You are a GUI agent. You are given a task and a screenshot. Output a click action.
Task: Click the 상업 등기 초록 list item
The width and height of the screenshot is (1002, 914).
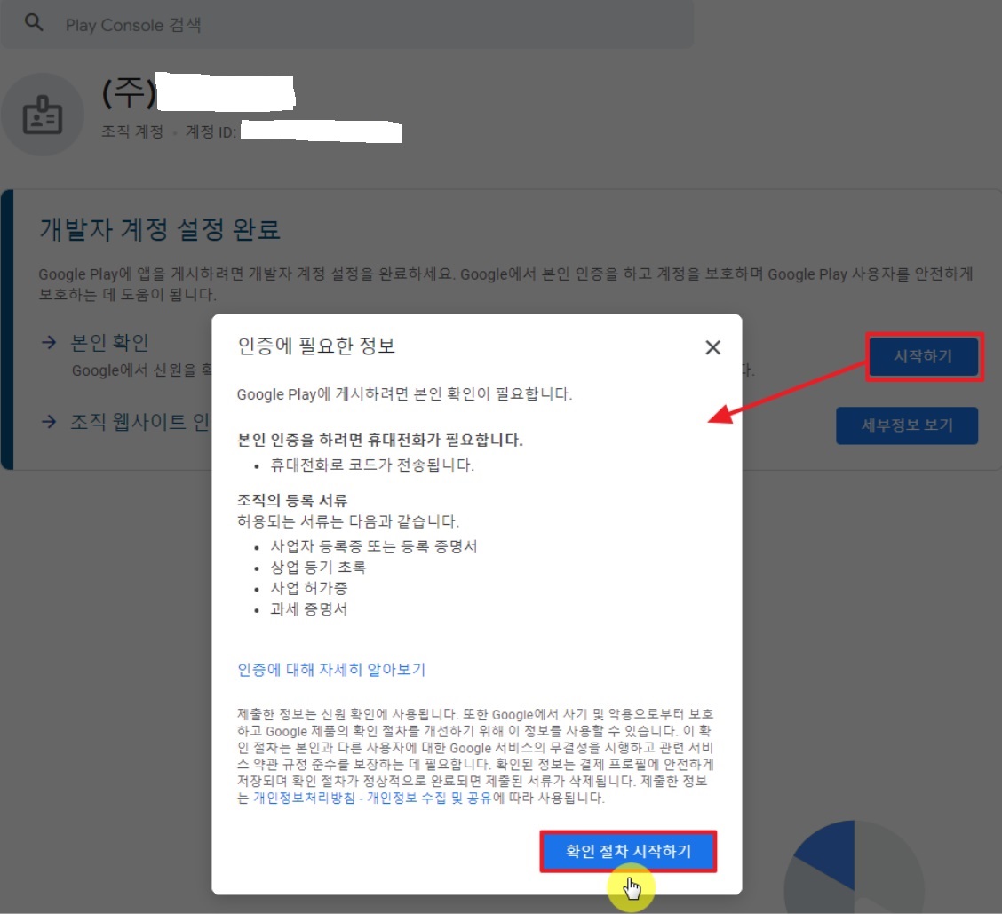click(318, 568)
